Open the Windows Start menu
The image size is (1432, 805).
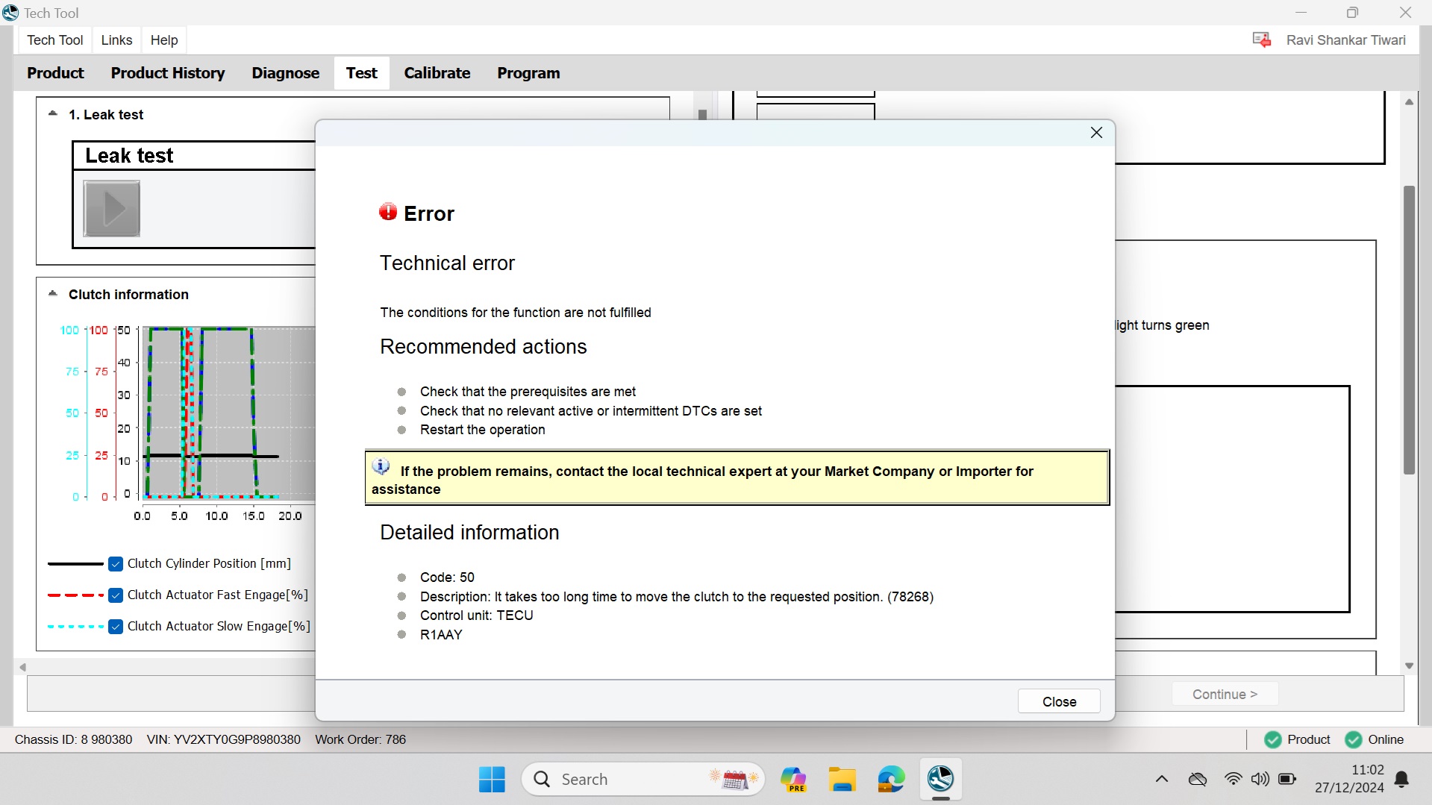492,780
